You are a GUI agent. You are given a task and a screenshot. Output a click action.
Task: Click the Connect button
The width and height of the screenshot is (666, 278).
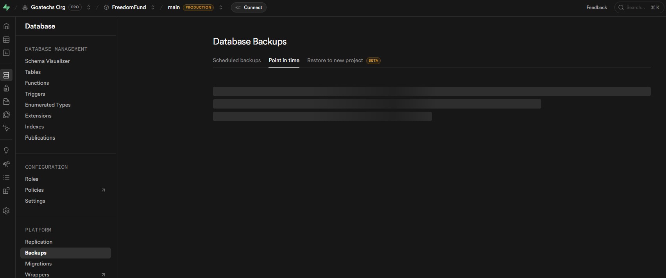coord(249,7)
